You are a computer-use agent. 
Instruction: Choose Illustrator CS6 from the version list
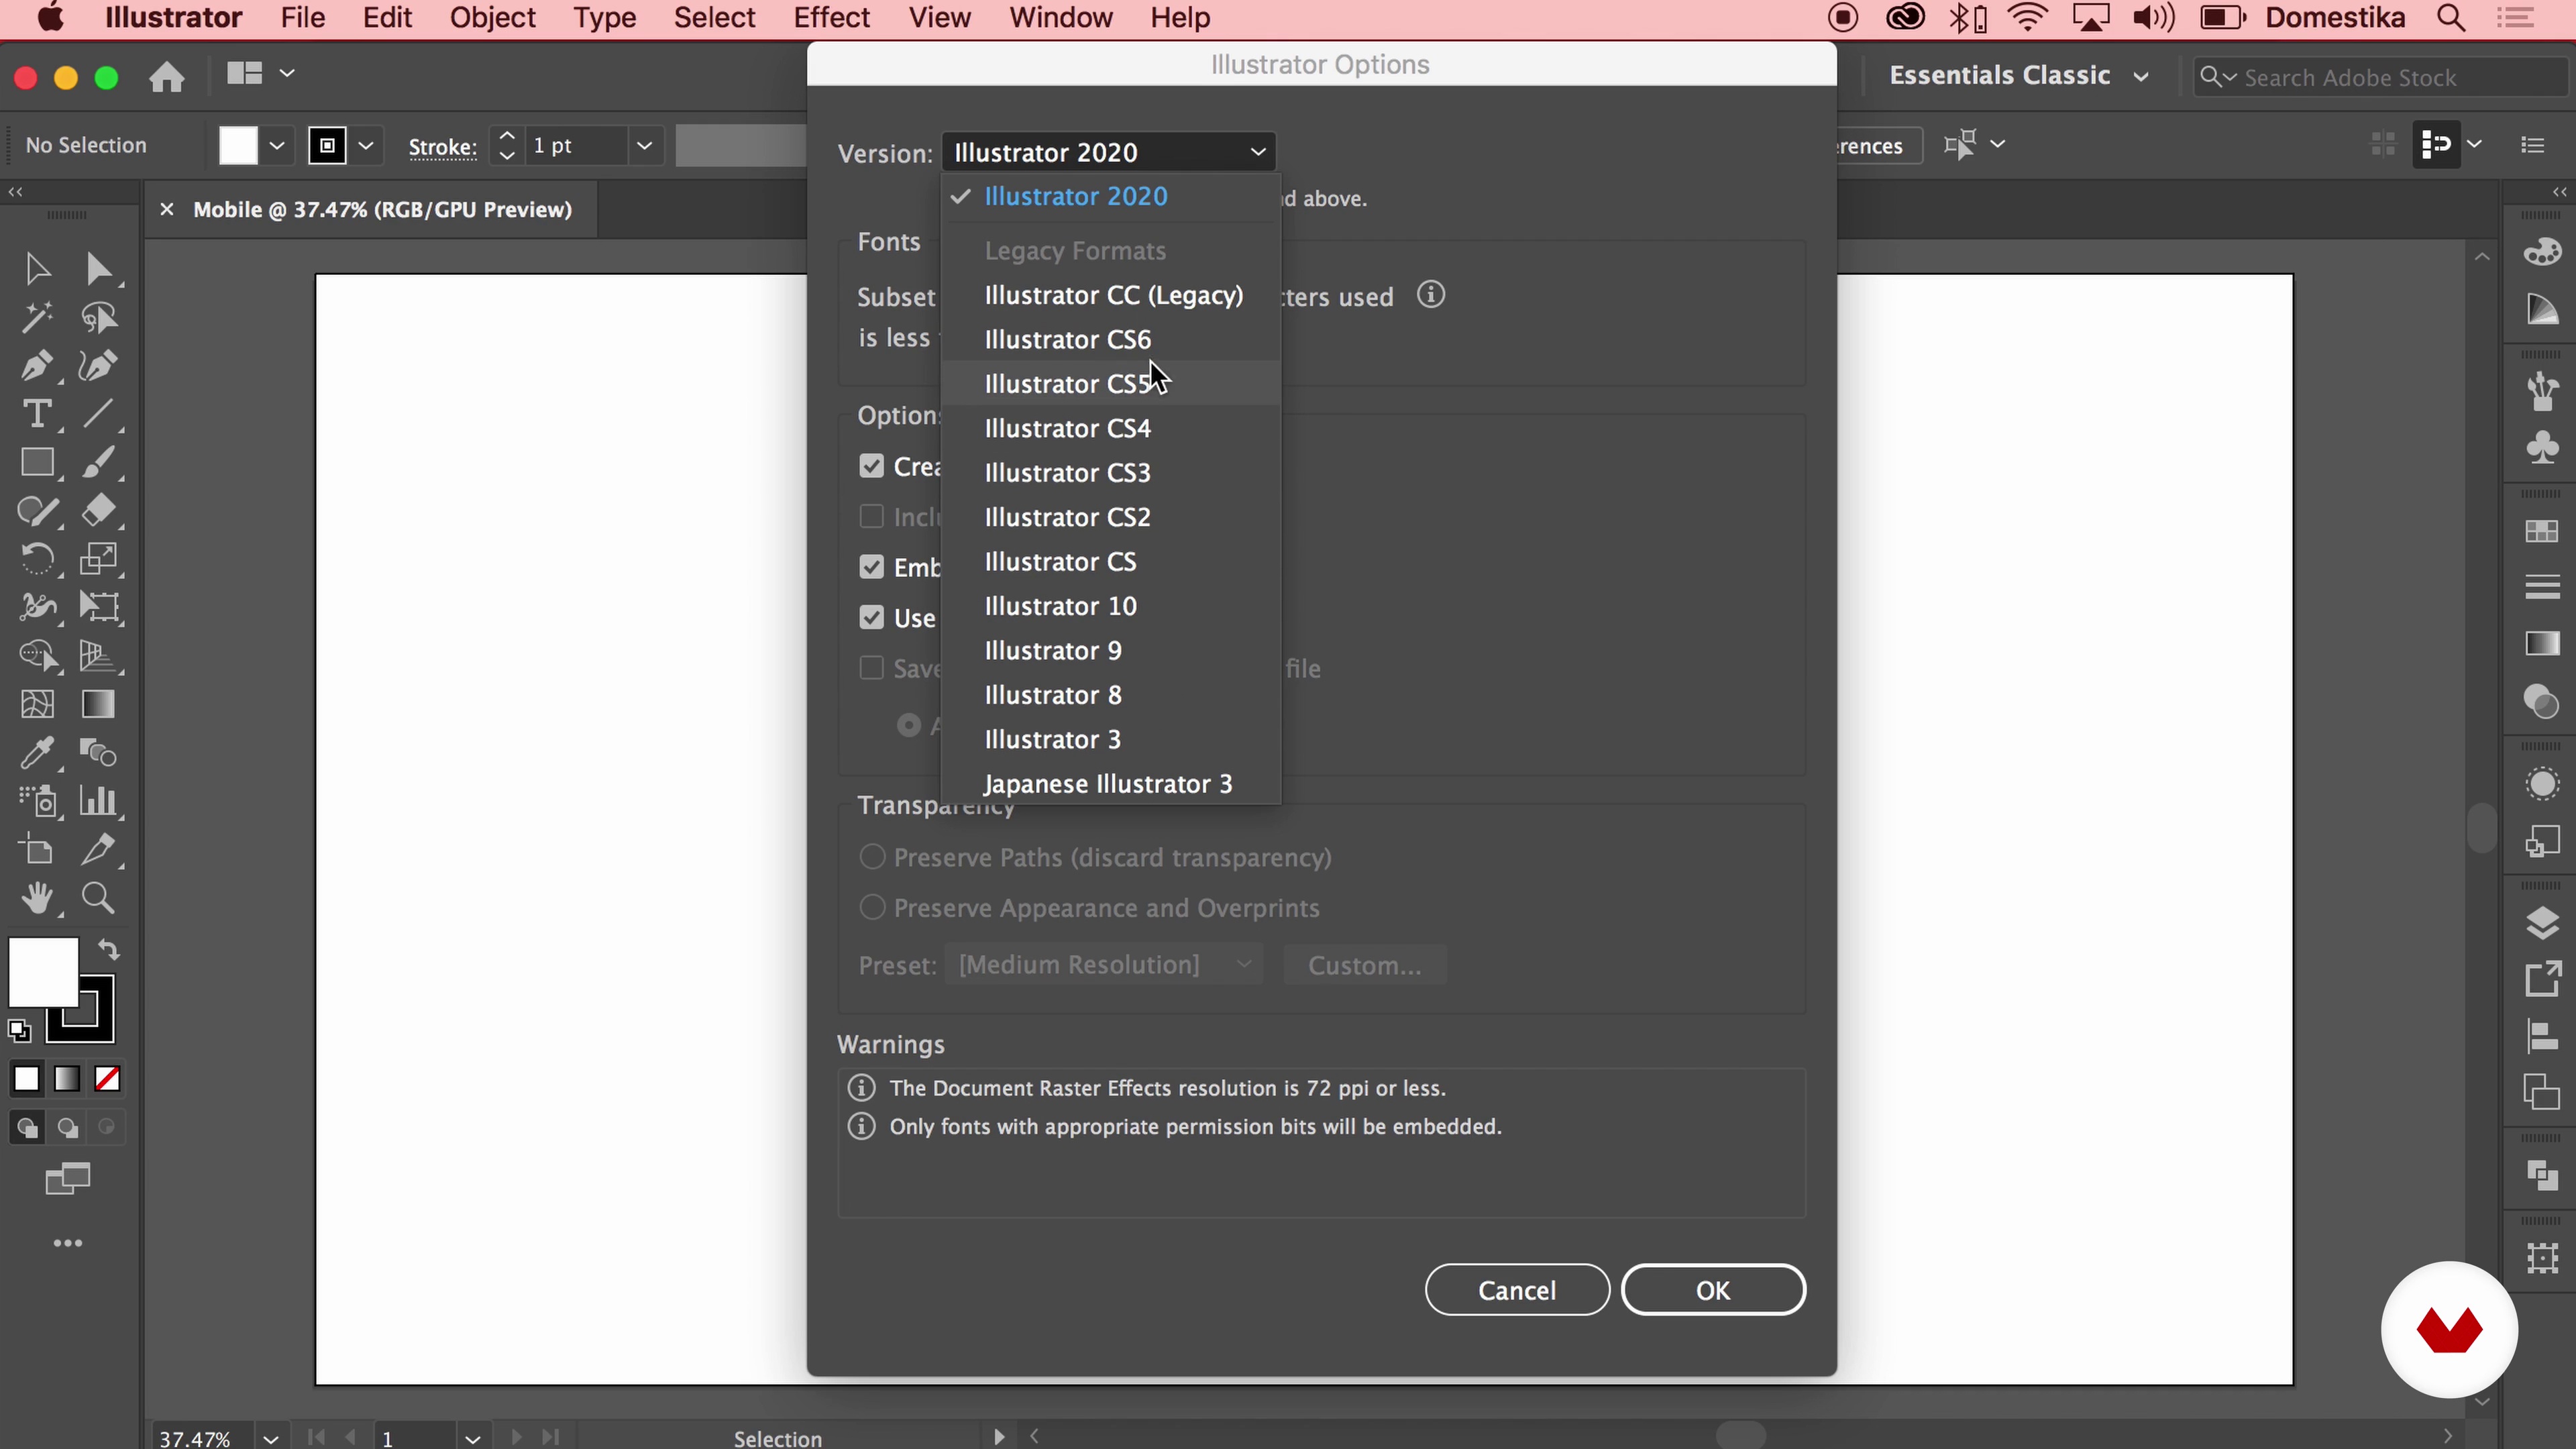coord(1110,340)
